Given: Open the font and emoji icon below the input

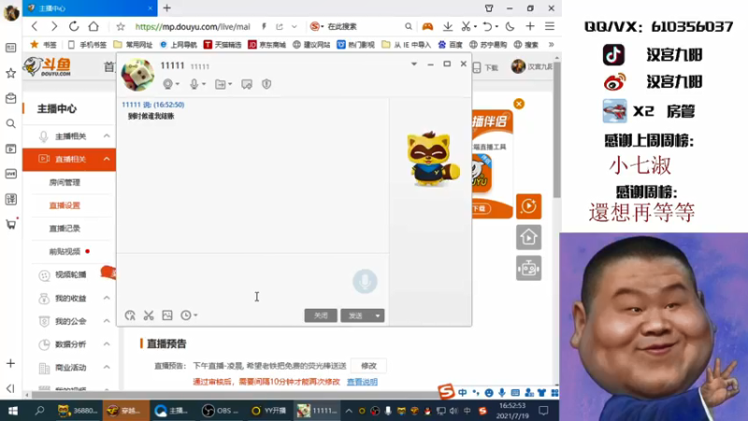Looking at the screenshot, I should pyautogui.click(x=130, y=315).
